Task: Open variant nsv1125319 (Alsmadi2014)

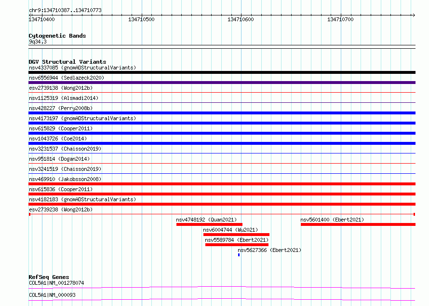Action: coord(64,98)
